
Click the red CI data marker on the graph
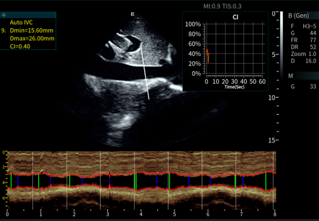coord(207,54)
